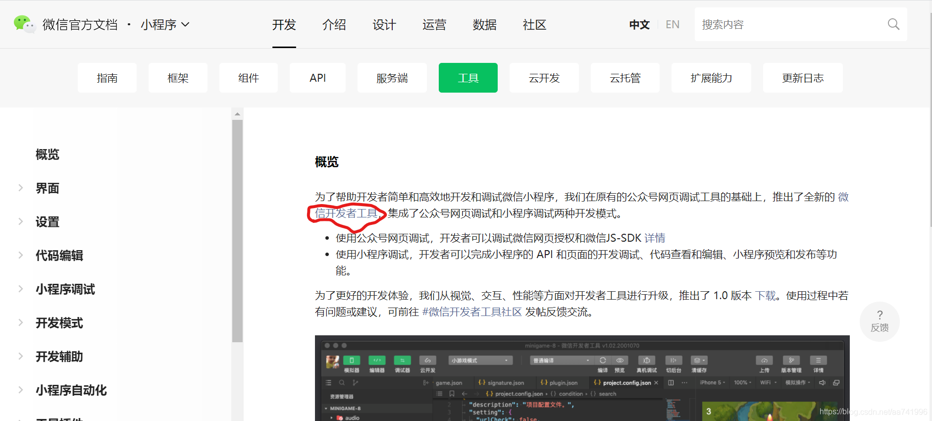Click the feedback question mark button
The image size is (932, 421).
click(880, 321)
